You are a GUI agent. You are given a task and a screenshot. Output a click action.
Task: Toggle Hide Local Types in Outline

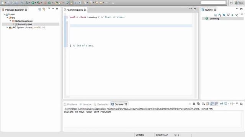pyautogui.click(x=237, y=15)
